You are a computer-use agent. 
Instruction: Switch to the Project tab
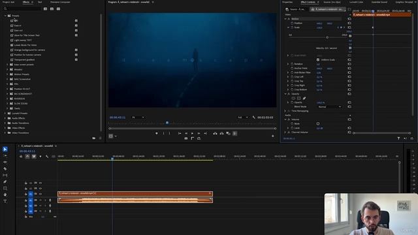click(x=8, y=2)
